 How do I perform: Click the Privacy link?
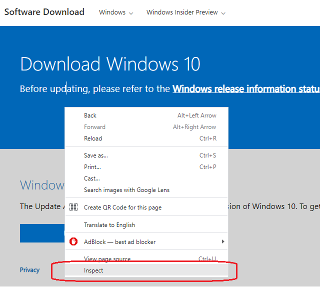pos(29,270)
